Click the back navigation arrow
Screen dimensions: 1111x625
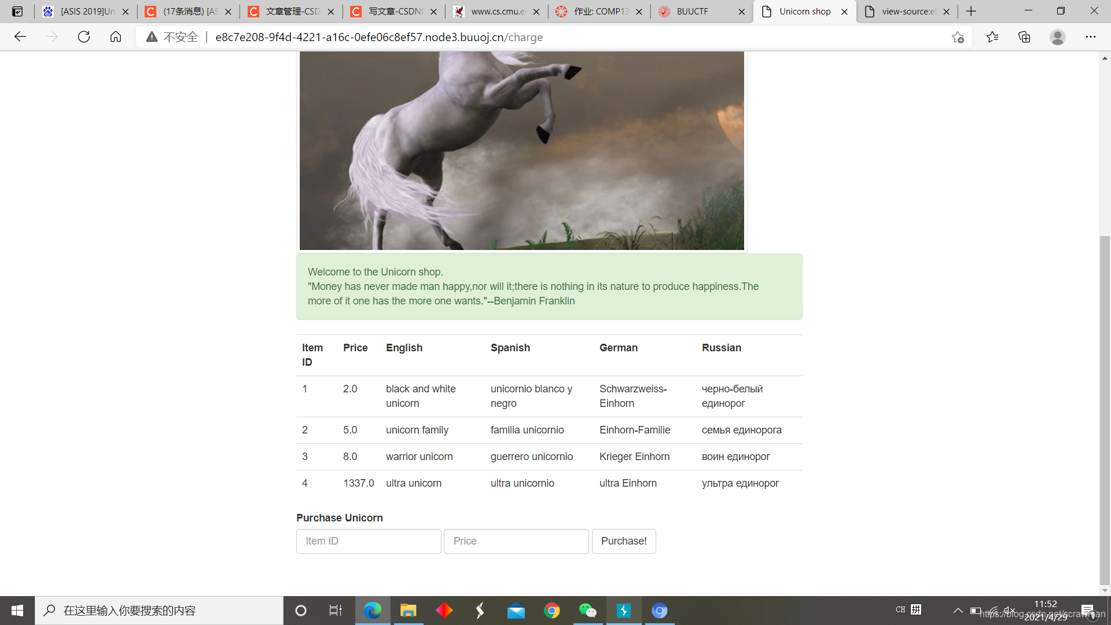click(20, 37)
